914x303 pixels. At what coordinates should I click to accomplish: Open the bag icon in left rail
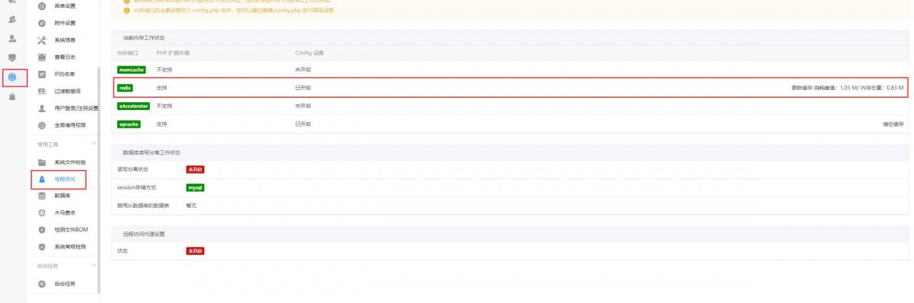12,96
